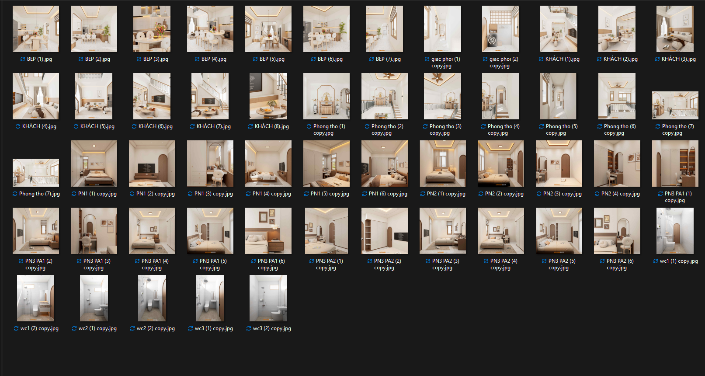The width and height of the screenshot is (705, 376).
Task: Select PN3 PA1 (6) copy.jpg thumbnail
Action: point(268,231)
